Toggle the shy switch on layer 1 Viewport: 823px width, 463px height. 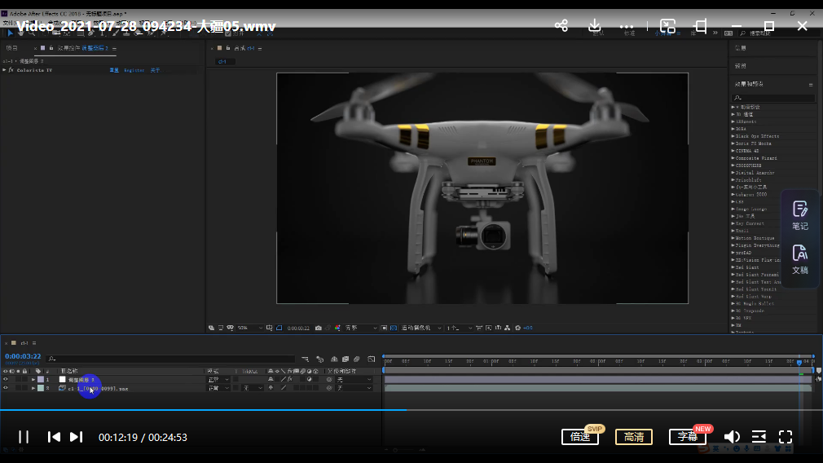click(x=271, y=380)
